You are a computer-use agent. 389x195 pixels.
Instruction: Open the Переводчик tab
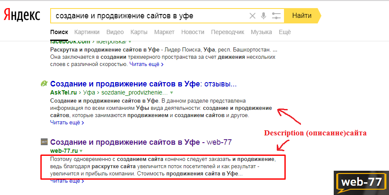(227, 32)
